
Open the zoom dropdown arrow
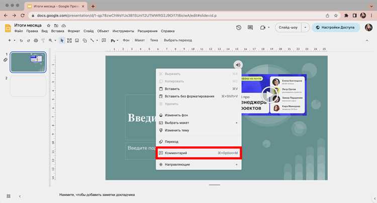point(55,41)
